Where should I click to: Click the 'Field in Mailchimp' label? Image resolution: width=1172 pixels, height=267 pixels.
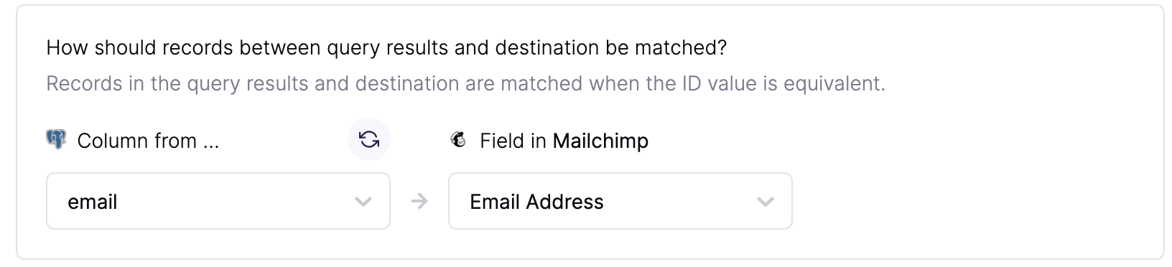click(x=564, y=141)
